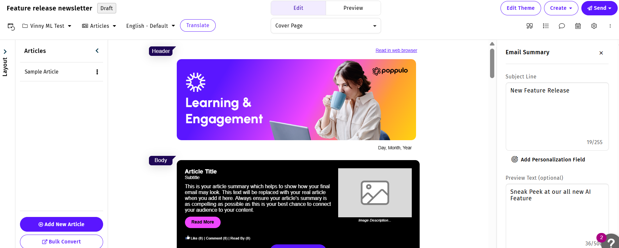Open the English - Default language dropdown
This screenshot has height=248, width=619.
[x=151, y=26]
